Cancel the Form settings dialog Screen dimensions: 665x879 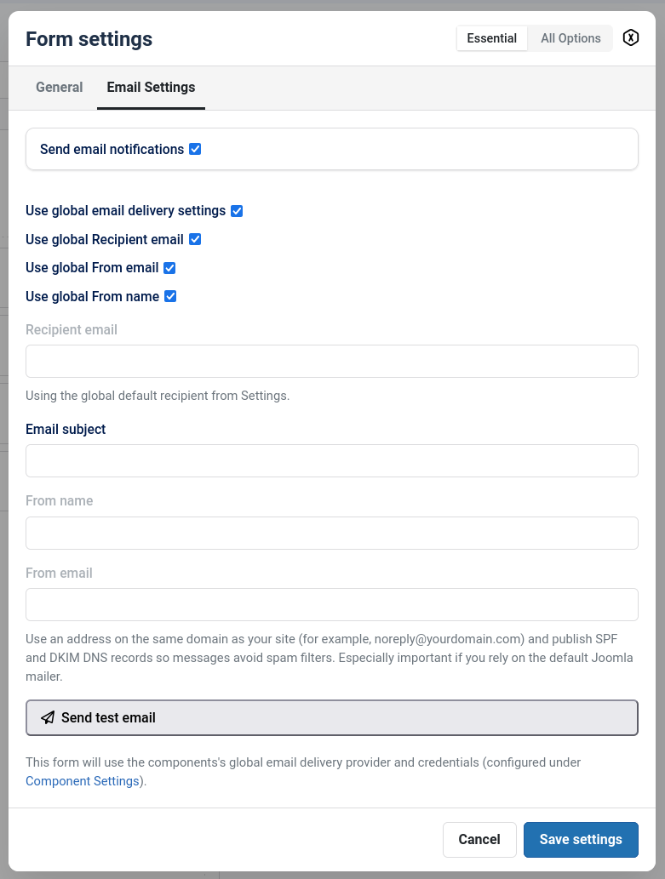(x=479, y=839)
